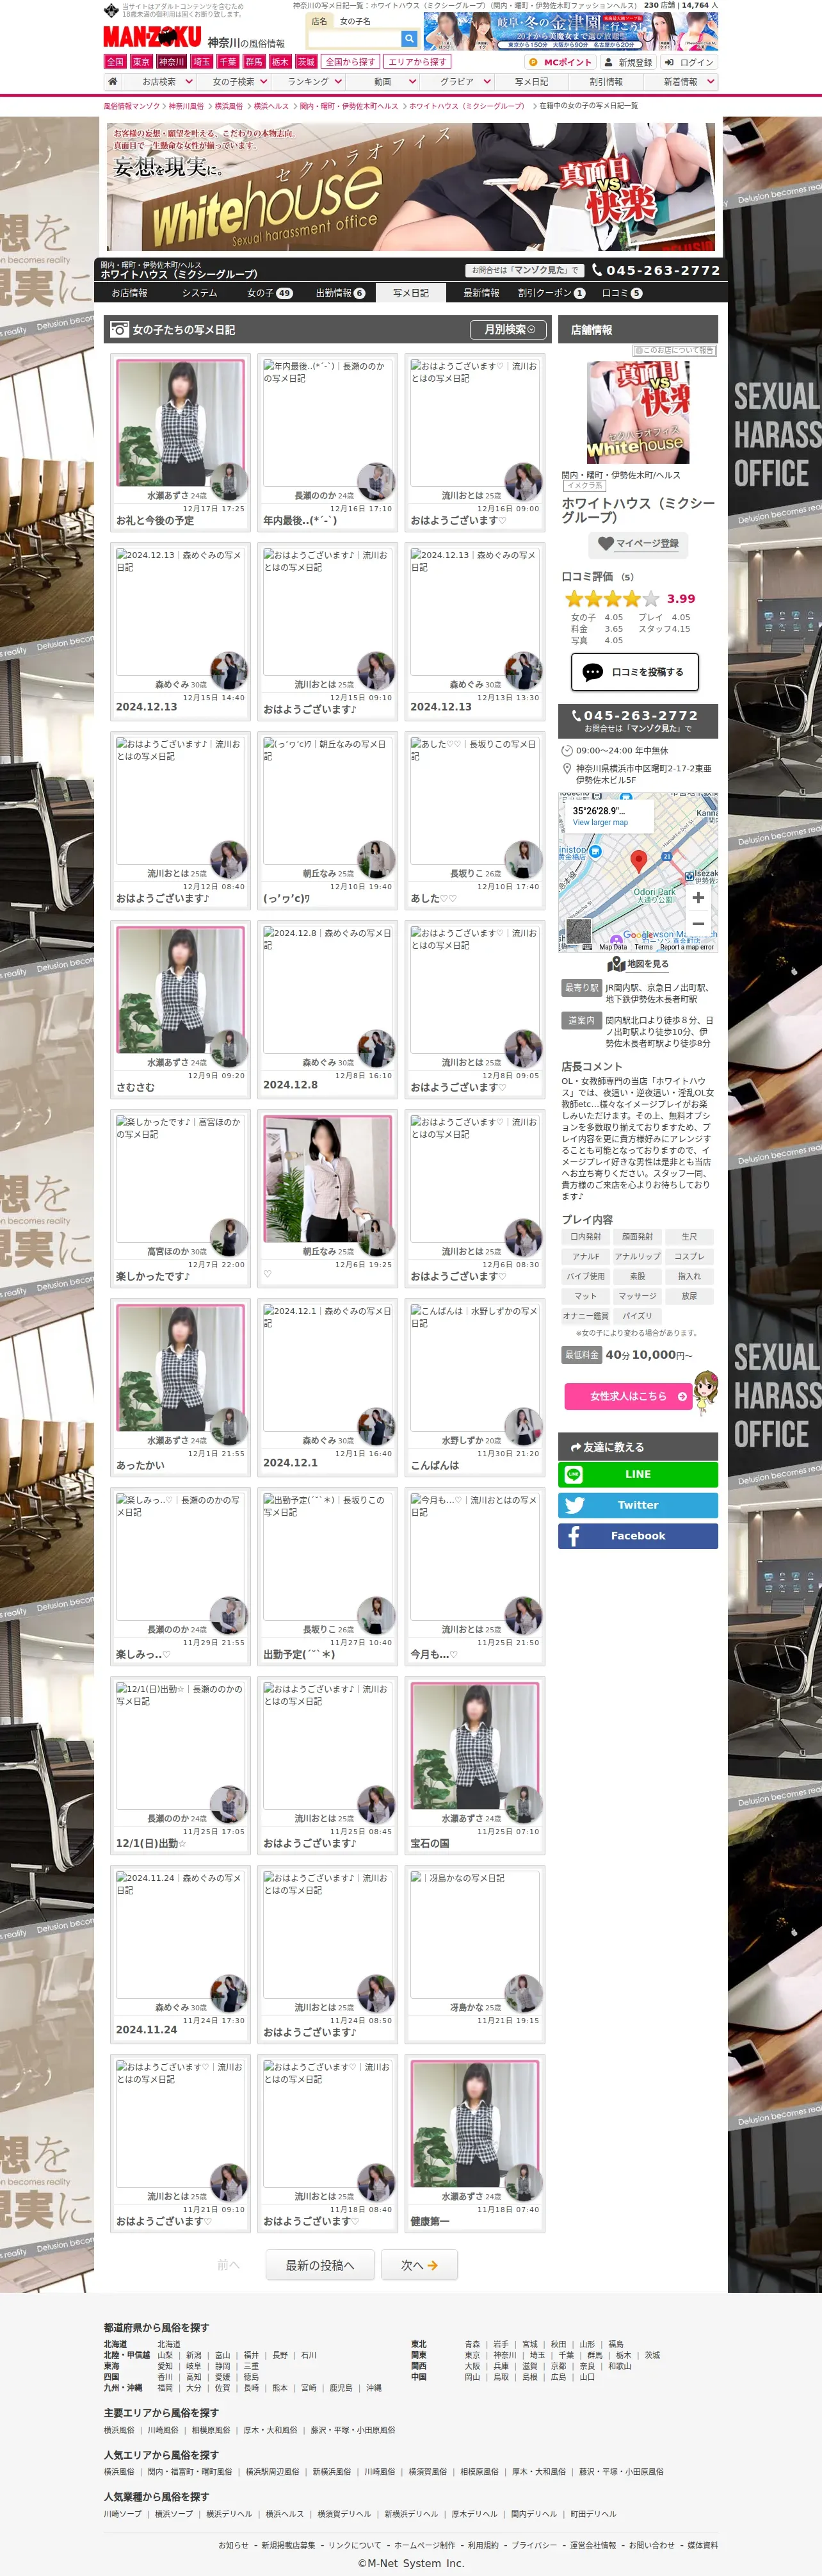Image resolution: width=822 pixels, height=2576 pixels.
Task: Open the お礼と今後の予定 diary entry
Action: [x=181, y=442]
